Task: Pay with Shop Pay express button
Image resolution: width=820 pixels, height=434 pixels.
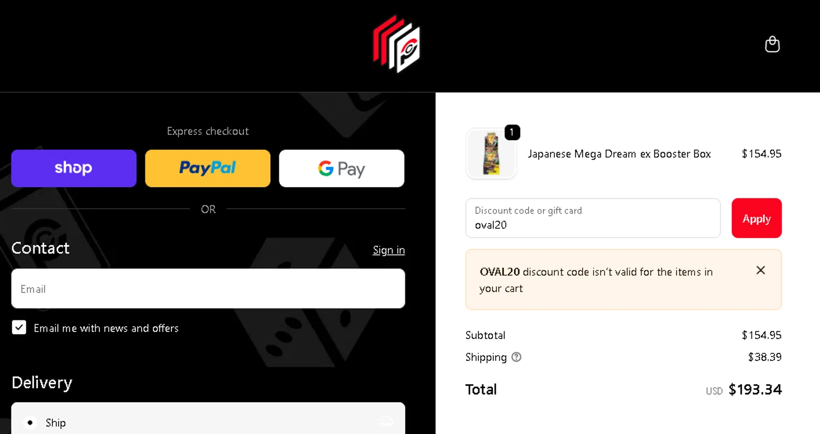Action: point(74,168)
